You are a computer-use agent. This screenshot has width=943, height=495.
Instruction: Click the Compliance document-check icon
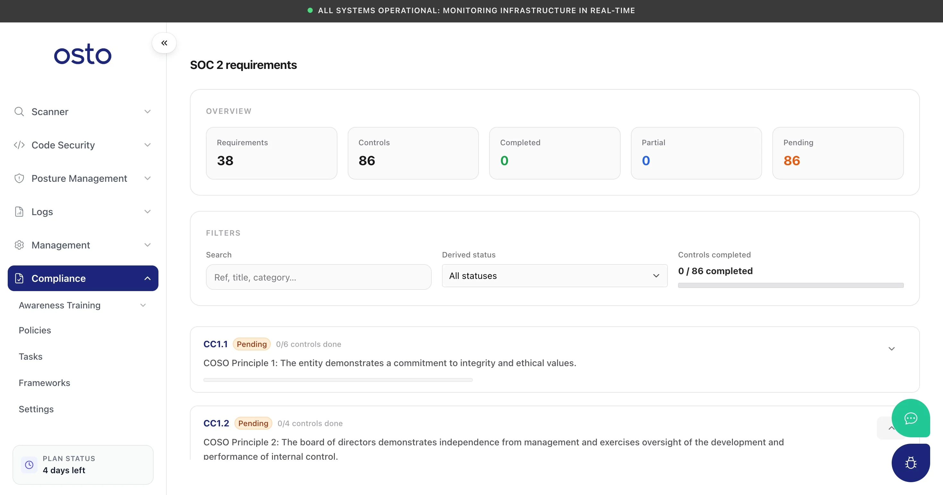(19, 278)
